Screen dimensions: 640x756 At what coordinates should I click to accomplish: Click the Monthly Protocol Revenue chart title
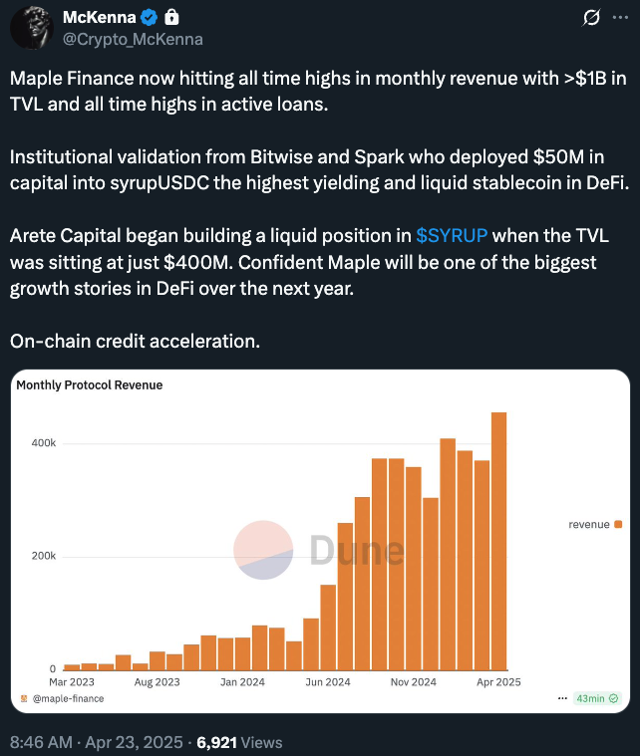click(x=90, y=384)
